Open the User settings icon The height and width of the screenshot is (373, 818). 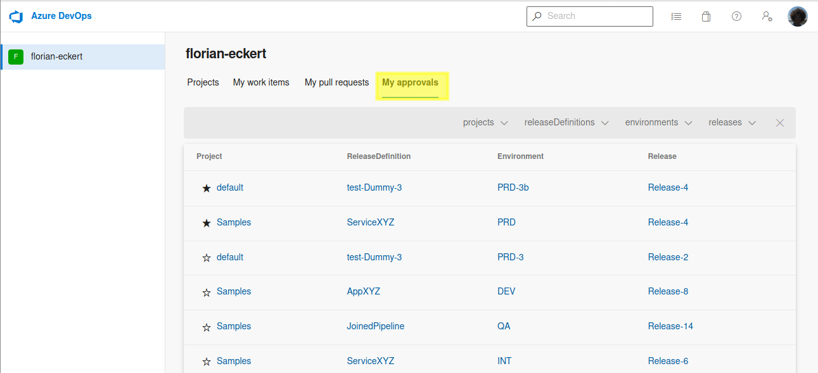(x=767, y=16)
